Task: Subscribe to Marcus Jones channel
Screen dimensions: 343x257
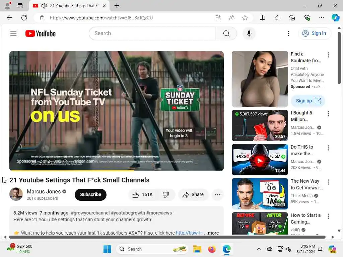Action: pyautogui.click(x=90, y=194)
